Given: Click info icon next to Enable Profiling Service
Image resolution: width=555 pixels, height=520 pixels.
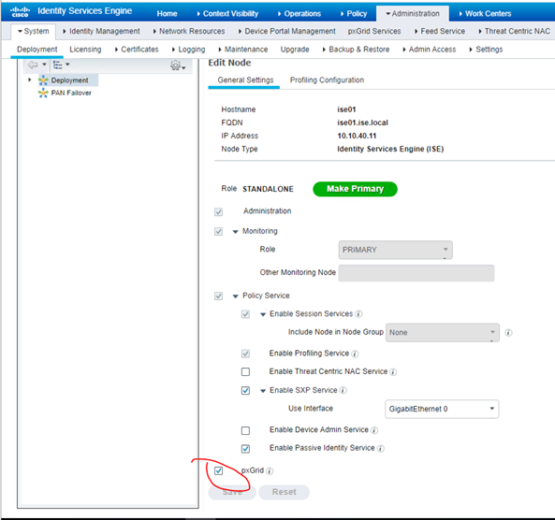Looking at the screenshot, I should pos(355,354).
